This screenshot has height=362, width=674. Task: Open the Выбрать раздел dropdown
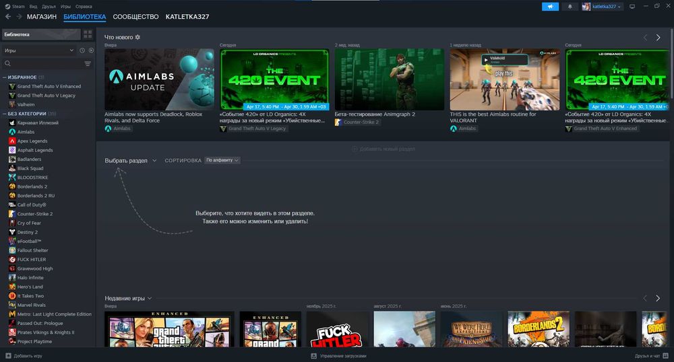(131, 160)
